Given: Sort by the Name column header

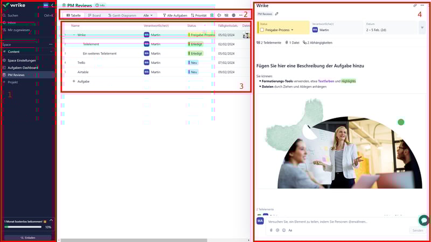Looking at the screenshot, I should click(x=75, y=25).
